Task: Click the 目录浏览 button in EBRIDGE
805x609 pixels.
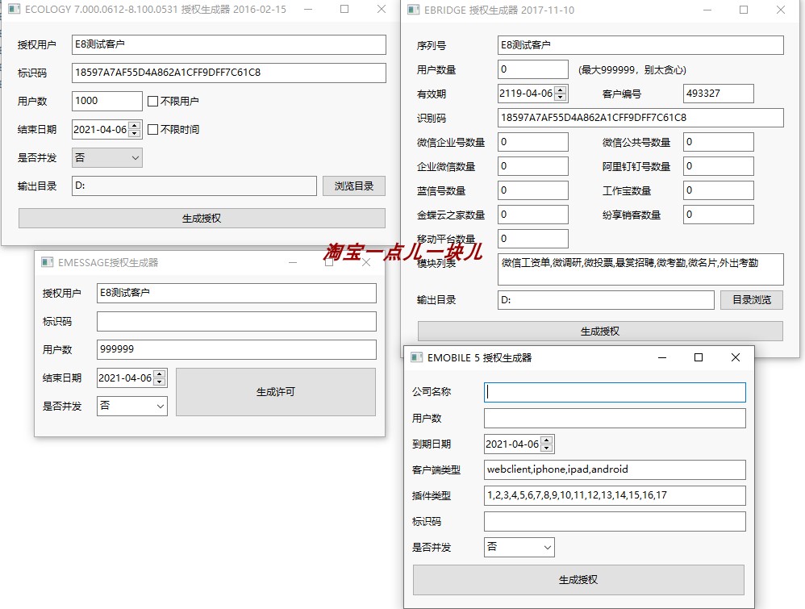Action: [x=751, y=299]
